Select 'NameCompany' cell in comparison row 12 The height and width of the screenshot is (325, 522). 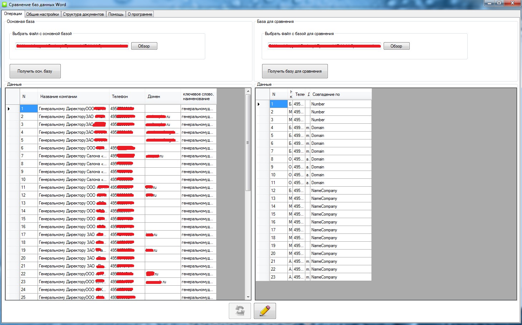tap(341, 191)
